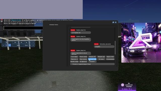Click the 'Не чиним' quick-reply button
The height and width of the screenshot is (91, 161).
coord(101,59)
